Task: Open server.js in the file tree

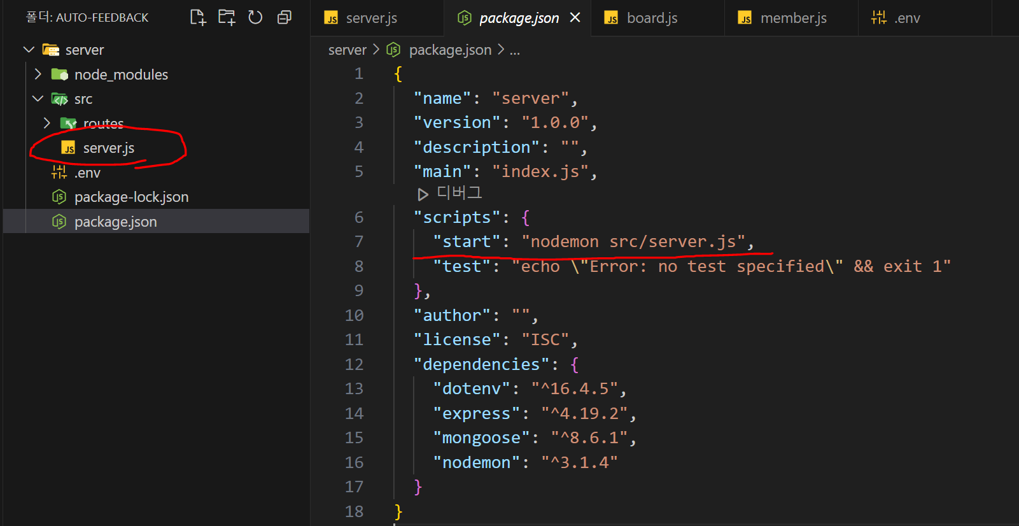Action: point(109,148)
